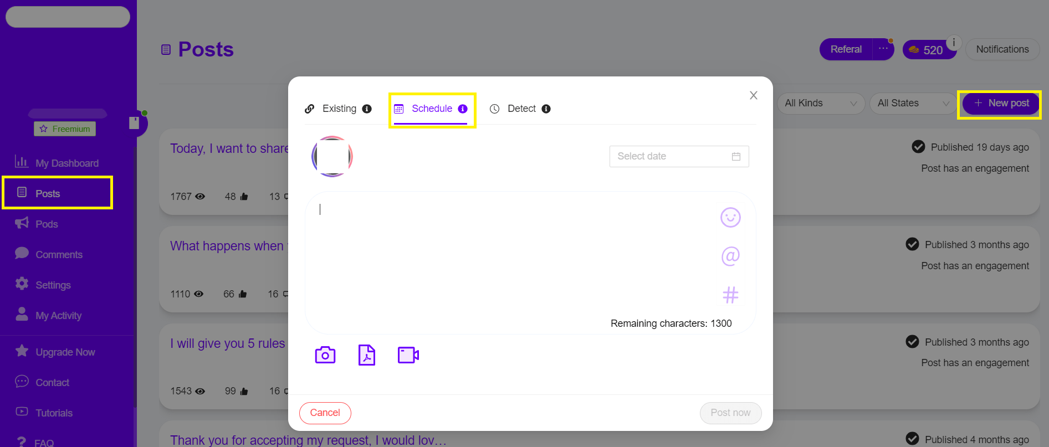Expand the All Kinds dropdown
The height and width of the screenshot is (447, 1049).
tap(820, 104)
